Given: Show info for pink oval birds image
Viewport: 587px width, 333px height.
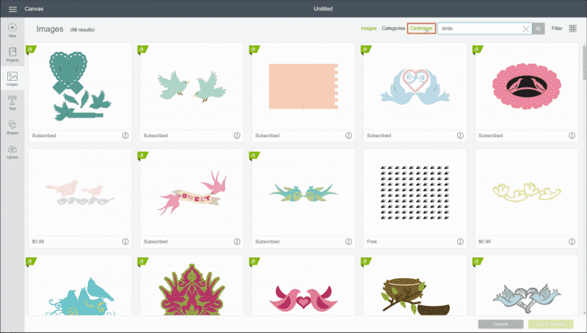Looking at the screenshot, I should [x=572, y=136].
